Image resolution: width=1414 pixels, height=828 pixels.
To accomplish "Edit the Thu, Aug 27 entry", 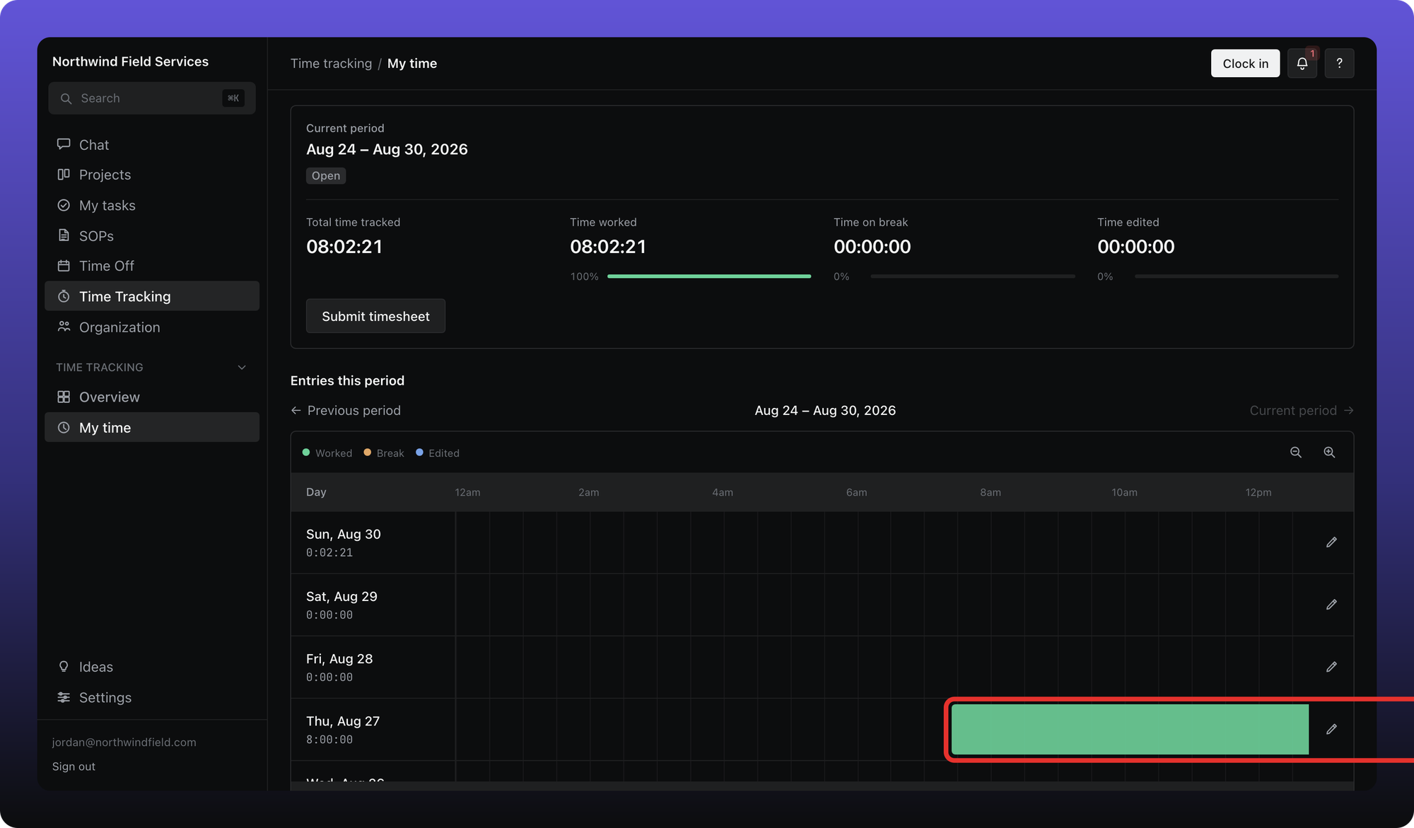I will pos(1331,729).
